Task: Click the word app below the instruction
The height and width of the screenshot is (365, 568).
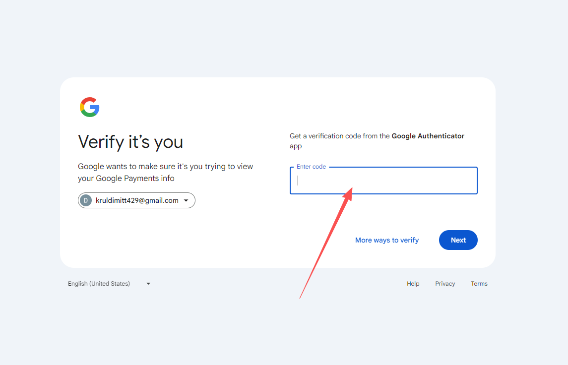Action: point(296,146)
